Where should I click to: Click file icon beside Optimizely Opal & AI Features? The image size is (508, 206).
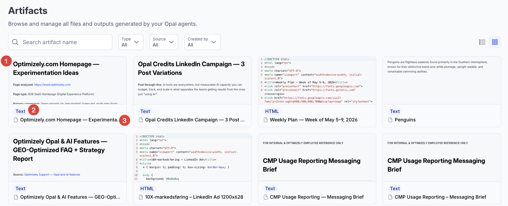(16, 197)
